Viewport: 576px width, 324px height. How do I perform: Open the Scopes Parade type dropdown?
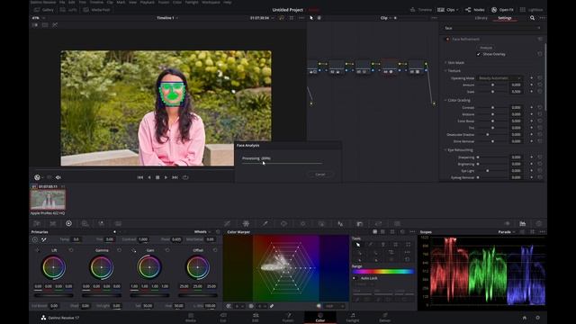click(x=507, y=232)
